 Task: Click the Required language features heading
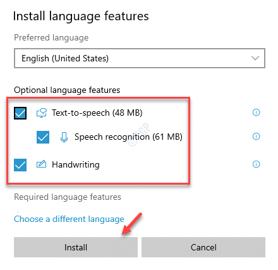pos(68,197)
